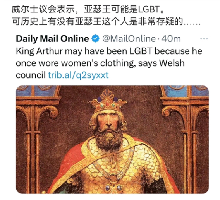
Task: Click the golden crown in the painting
Action: [x=108, y=101]
